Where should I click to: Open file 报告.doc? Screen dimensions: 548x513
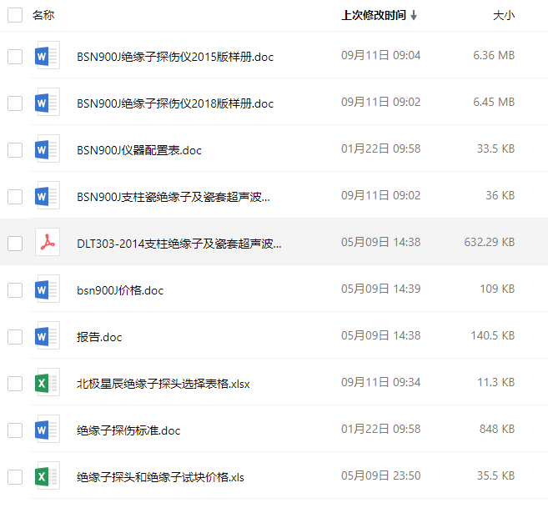click(99, 337)
